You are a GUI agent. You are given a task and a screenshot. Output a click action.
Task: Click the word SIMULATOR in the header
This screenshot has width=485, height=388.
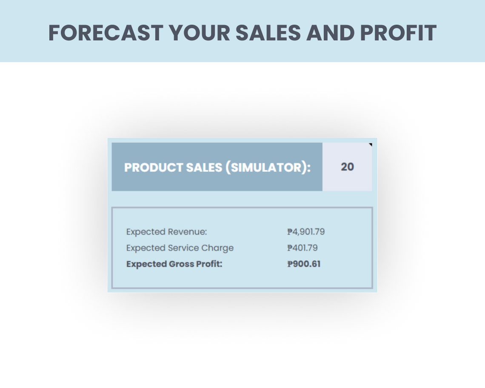pyautogui.click(x=265, y=167)
